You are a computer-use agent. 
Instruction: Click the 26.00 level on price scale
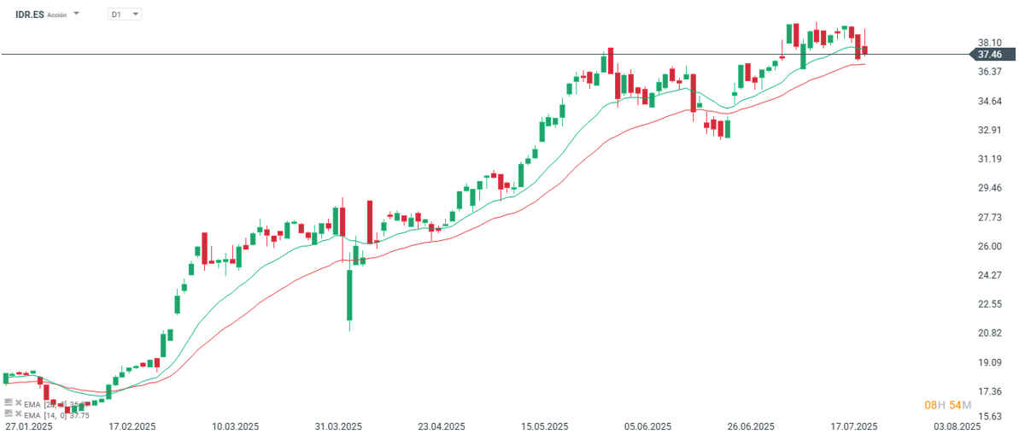click(x=989, y=246)
